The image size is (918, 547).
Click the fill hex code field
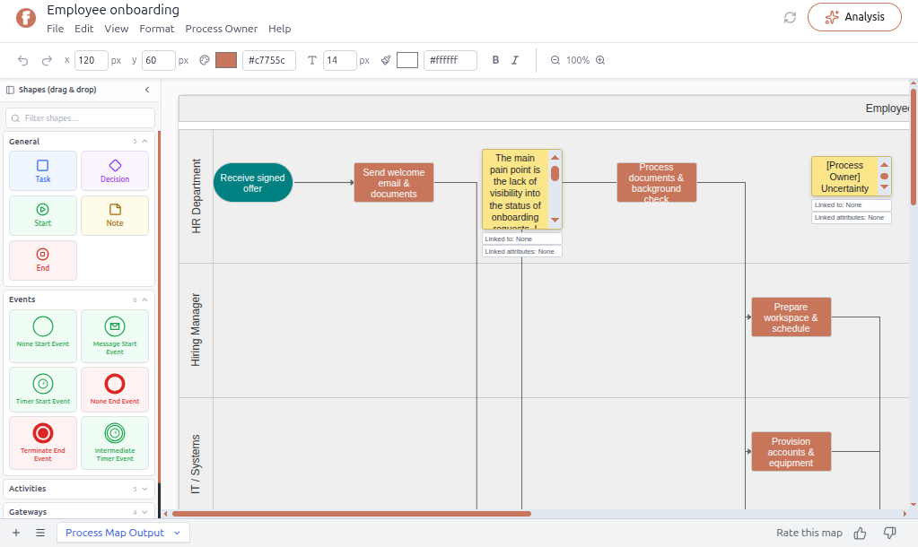[269, 60]
